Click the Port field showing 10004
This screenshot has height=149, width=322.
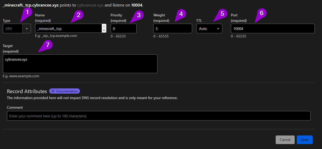point(272,29)
